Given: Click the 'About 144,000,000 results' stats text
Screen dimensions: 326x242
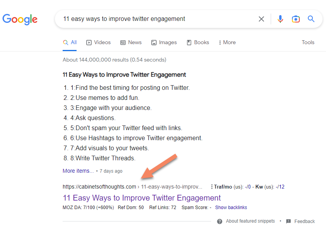Looking at the screenshot, I should coord(114,60).
